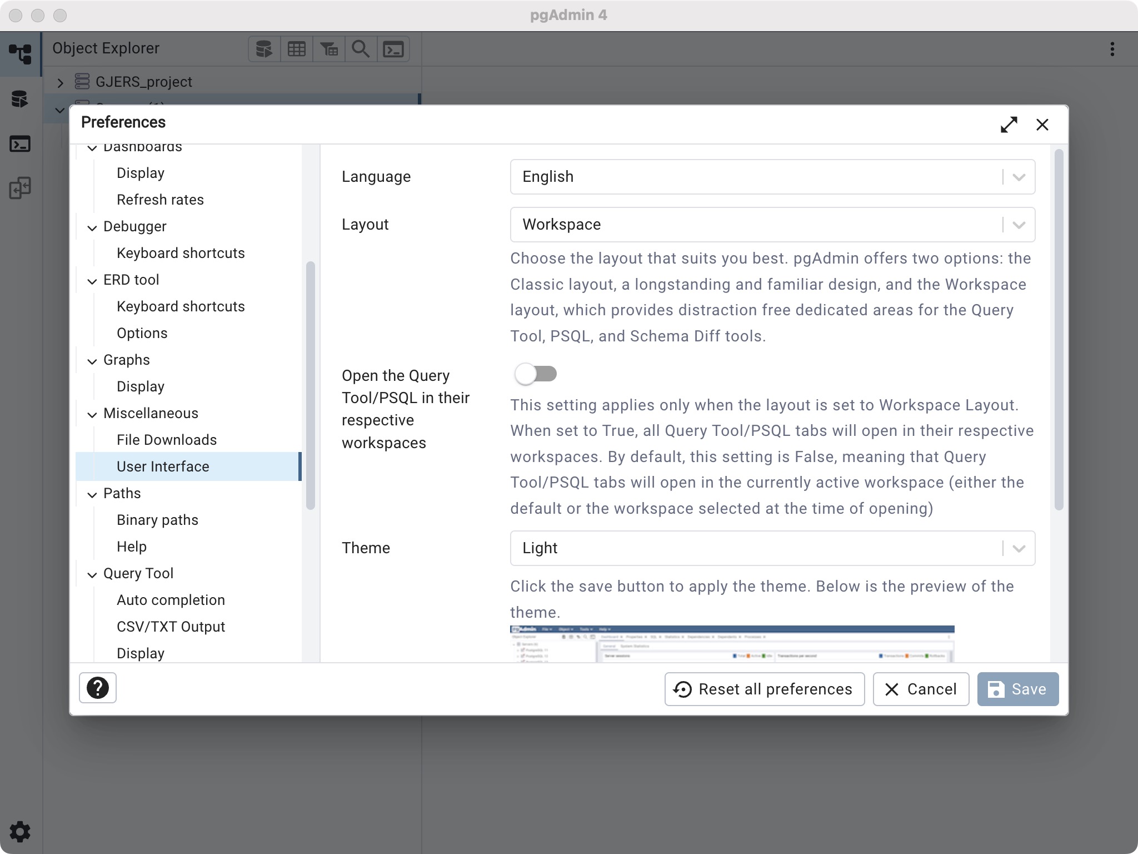1138x854 pixels.
Task: Click Reset all preferences button
Action: (764, 689)
